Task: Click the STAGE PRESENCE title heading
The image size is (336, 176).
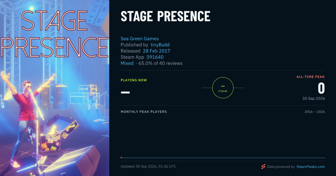Action: (x=165, y=16)
